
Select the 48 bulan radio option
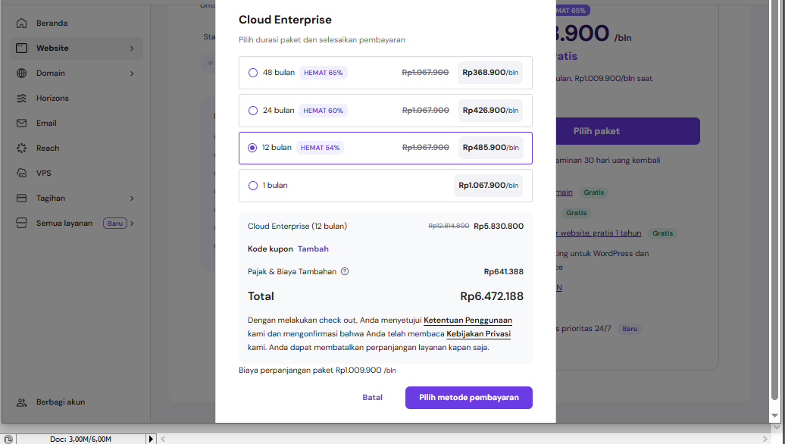[253, 73]
